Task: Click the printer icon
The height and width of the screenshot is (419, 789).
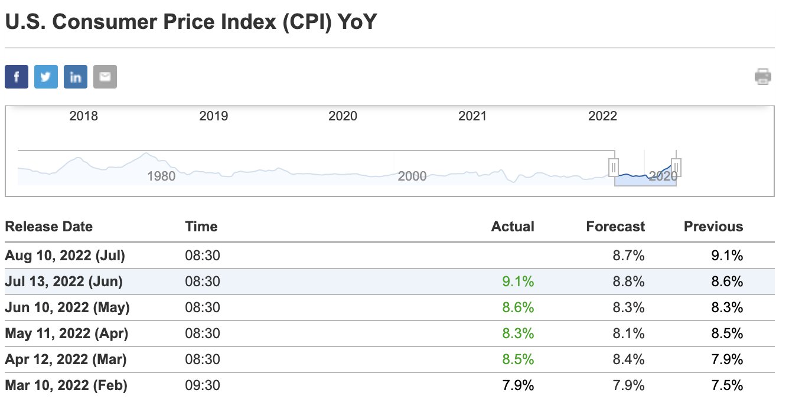Action: click(x=763, y=77)
